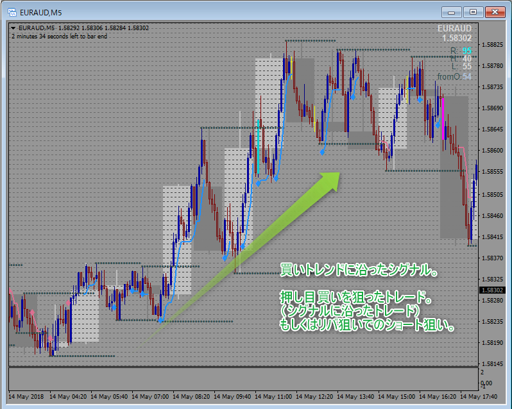Click the 14 May 04:20 time axis label
Screen dimensions: 512x409
pyautogui.click(x=68, y=397)
